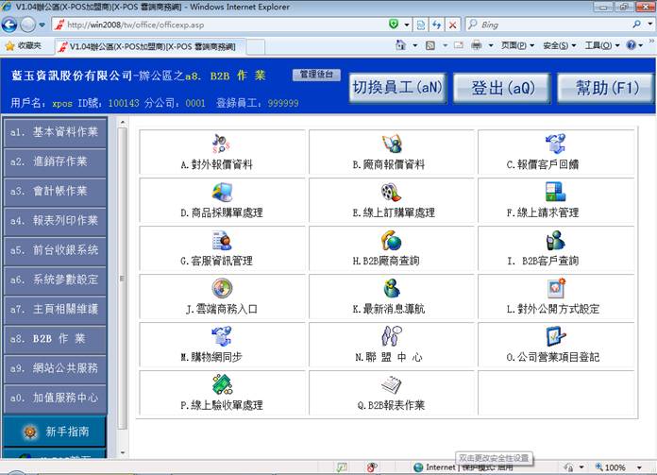This screenshot has height=475, width=657.
Task: Select a1. 基本資料作業 in sidebar
Action: pos(54,131)
